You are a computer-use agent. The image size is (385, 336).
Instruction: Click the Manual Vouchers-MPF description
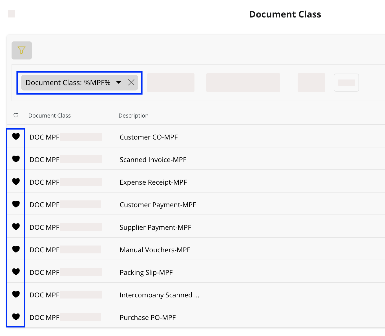(155, 250)
